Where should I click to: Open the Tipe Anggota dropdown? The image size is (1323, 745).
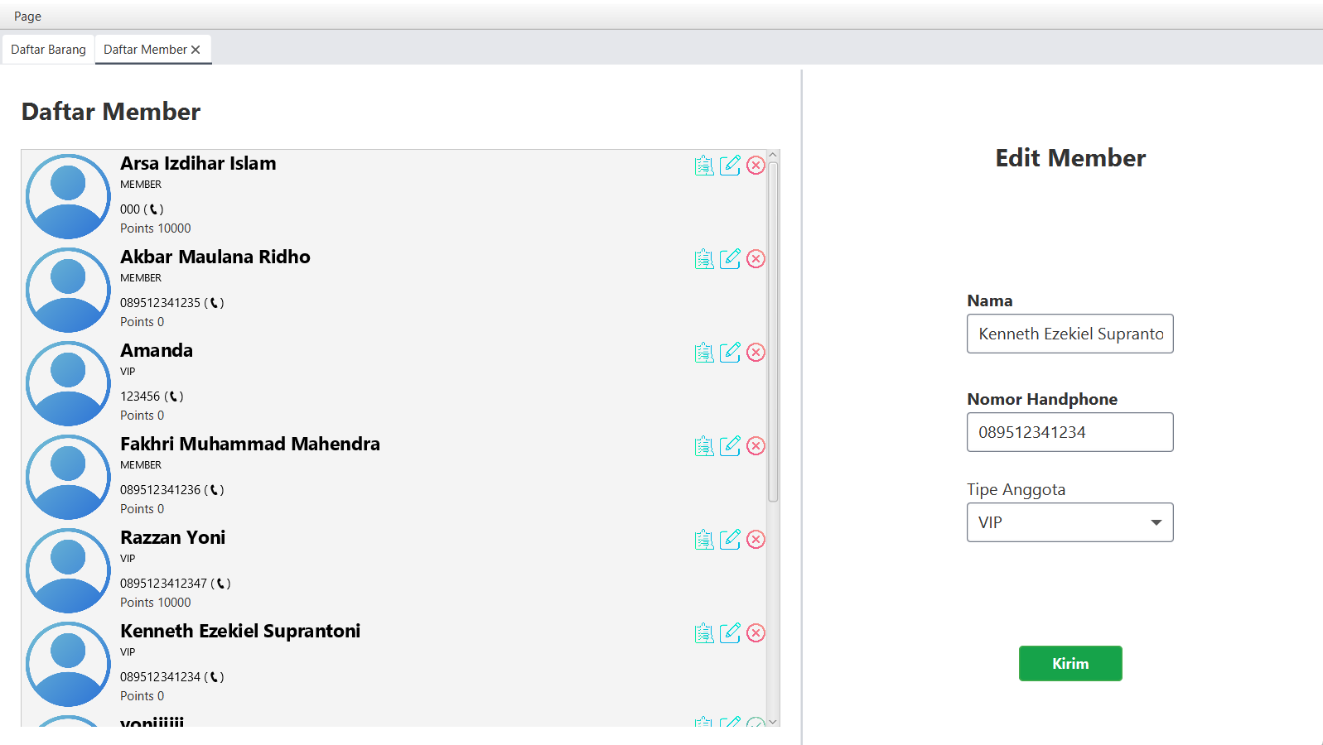[1070, 522]
